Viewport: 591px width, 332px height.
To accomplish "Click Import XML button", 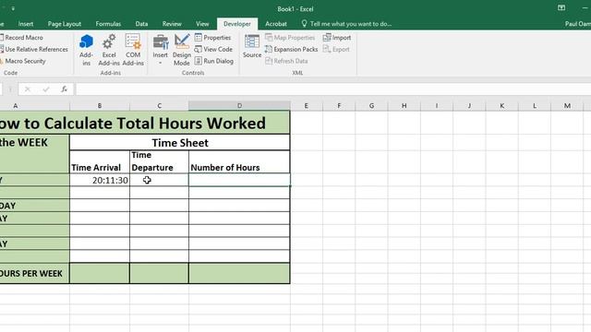I will pyautogui.click(x=337, y=38).
